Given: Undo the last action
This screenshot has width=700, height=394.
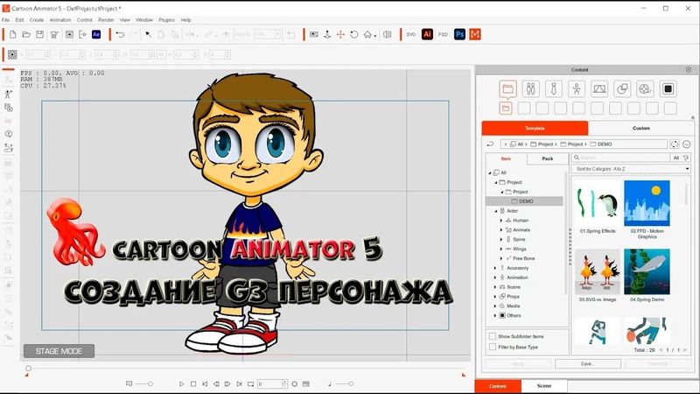Looking at the screenshot, I should [120, 34].
